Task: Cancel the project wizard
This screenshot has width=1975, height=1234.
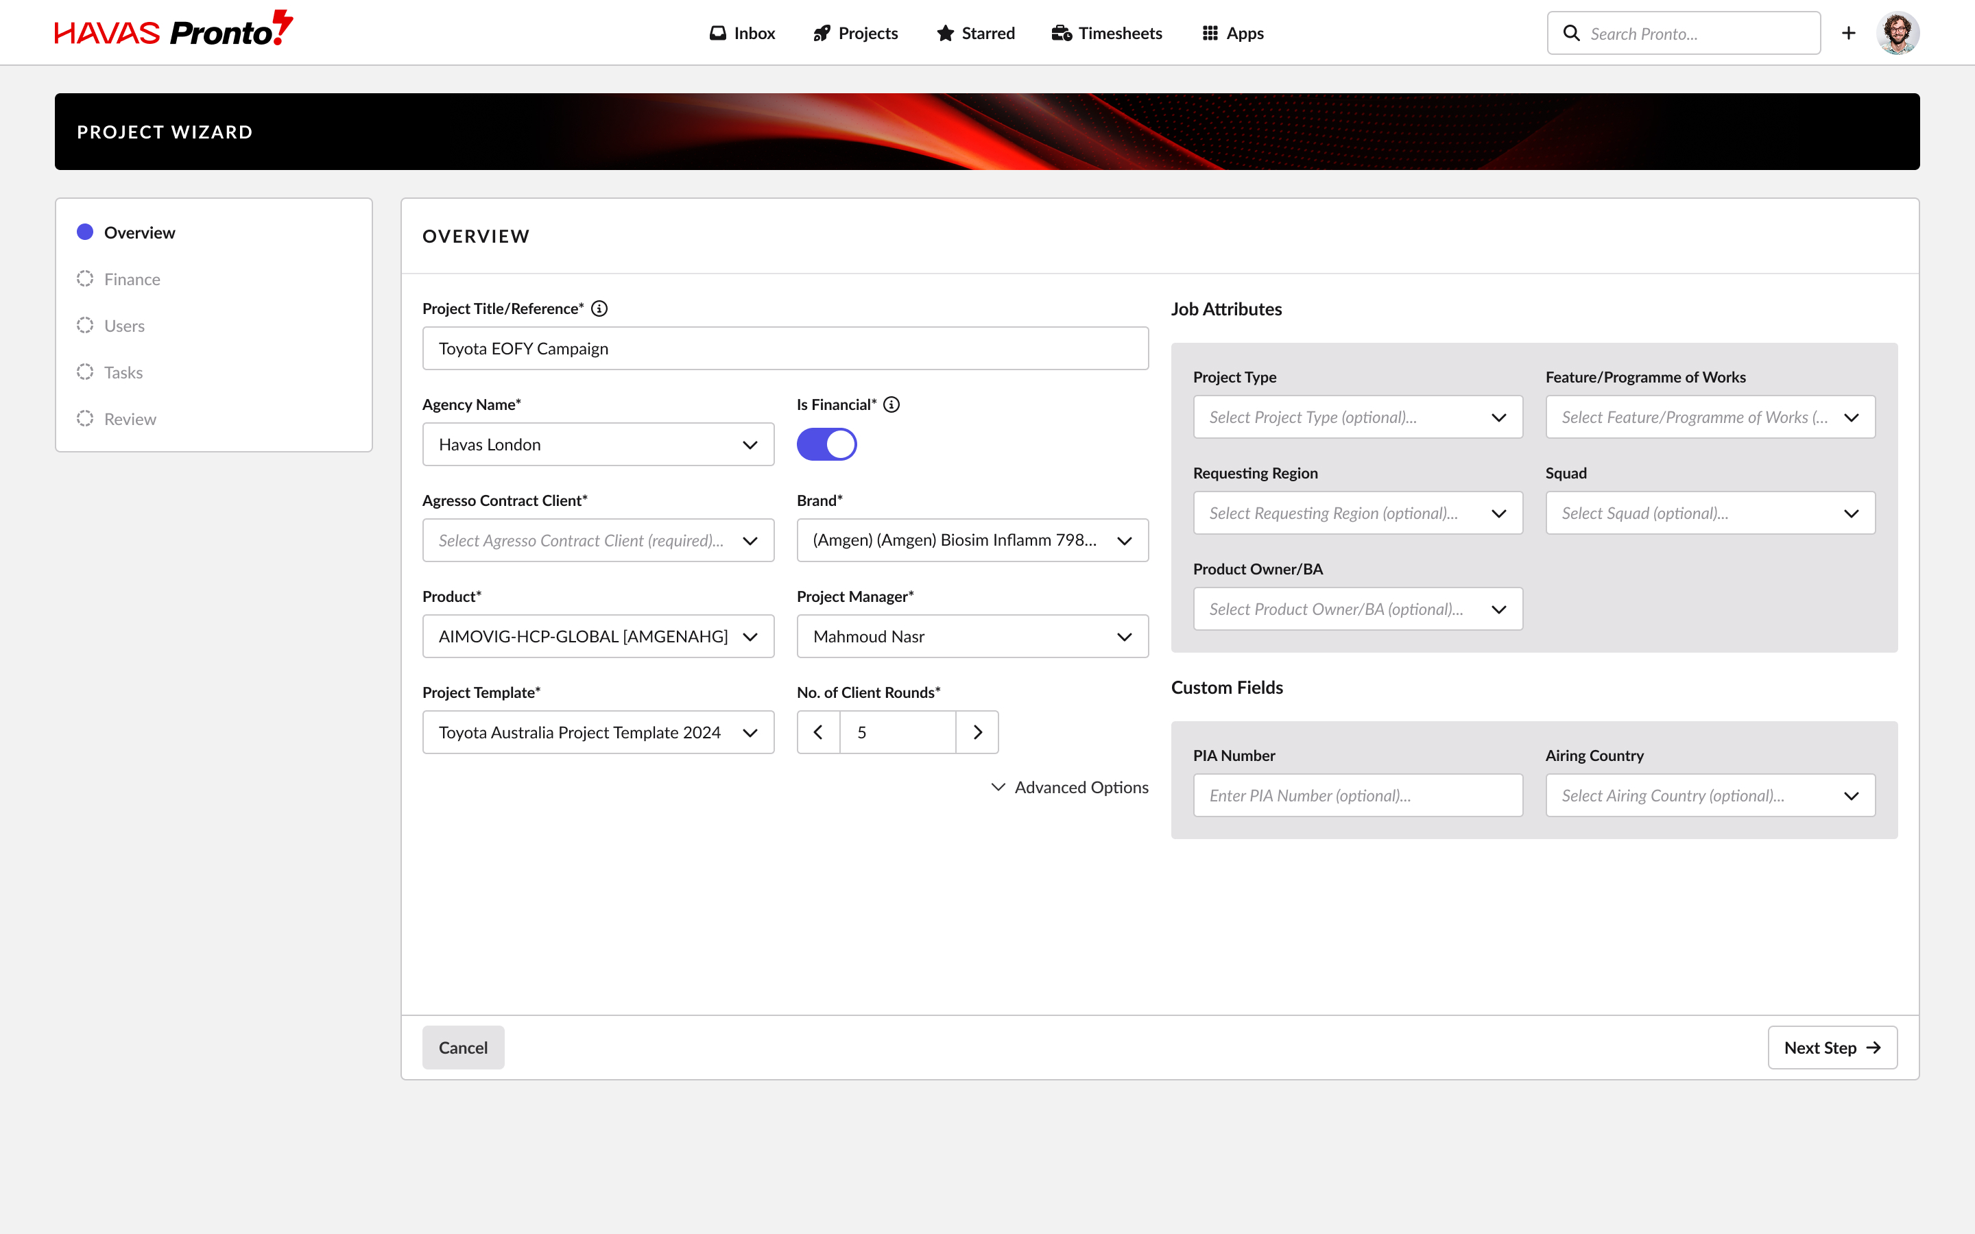Action: (464, 1048)
